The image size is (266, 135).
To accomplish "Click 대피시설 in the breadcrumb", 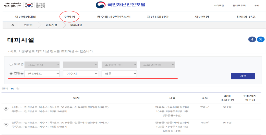I will (76, 25).
